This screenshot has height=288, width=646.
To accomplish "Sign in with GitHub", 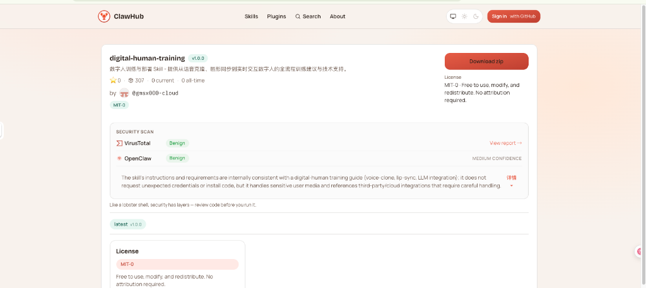I will pos(514,16).
